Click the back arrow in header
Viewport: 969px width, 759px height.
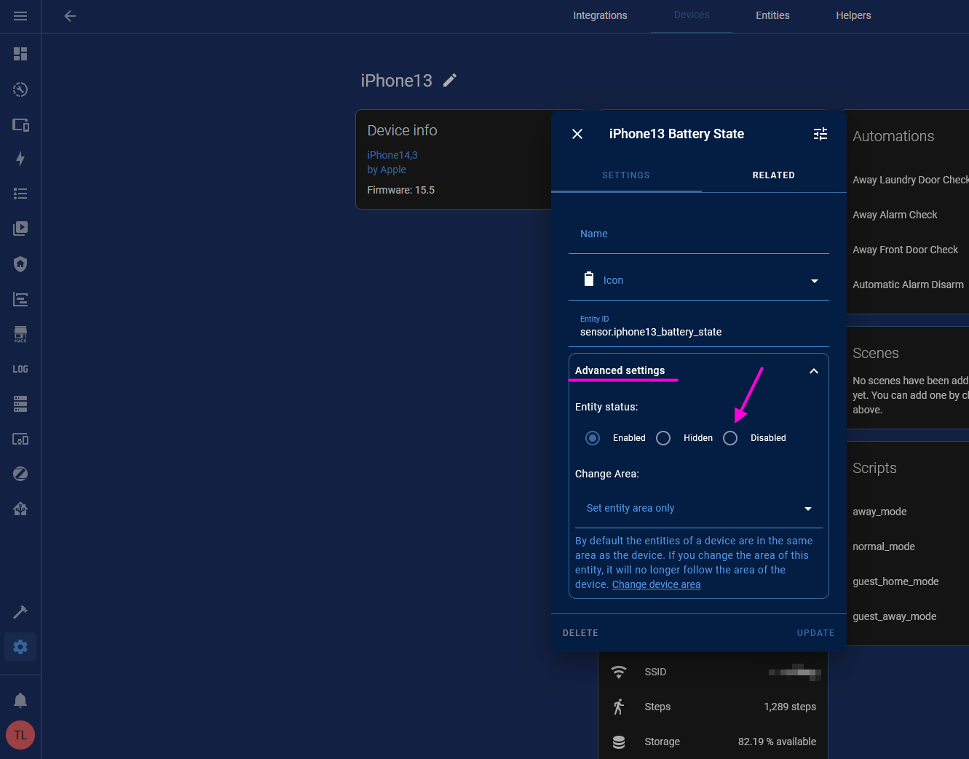(70, 16)
